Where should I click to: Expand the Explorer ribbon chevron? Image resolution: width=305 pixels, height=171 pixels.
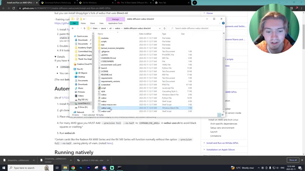220,23
